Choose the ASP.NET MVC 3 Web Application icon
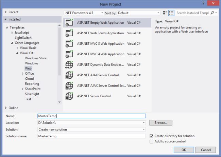Image resolution: width=221 pixels, height=157 pixels. coord(69,43)
